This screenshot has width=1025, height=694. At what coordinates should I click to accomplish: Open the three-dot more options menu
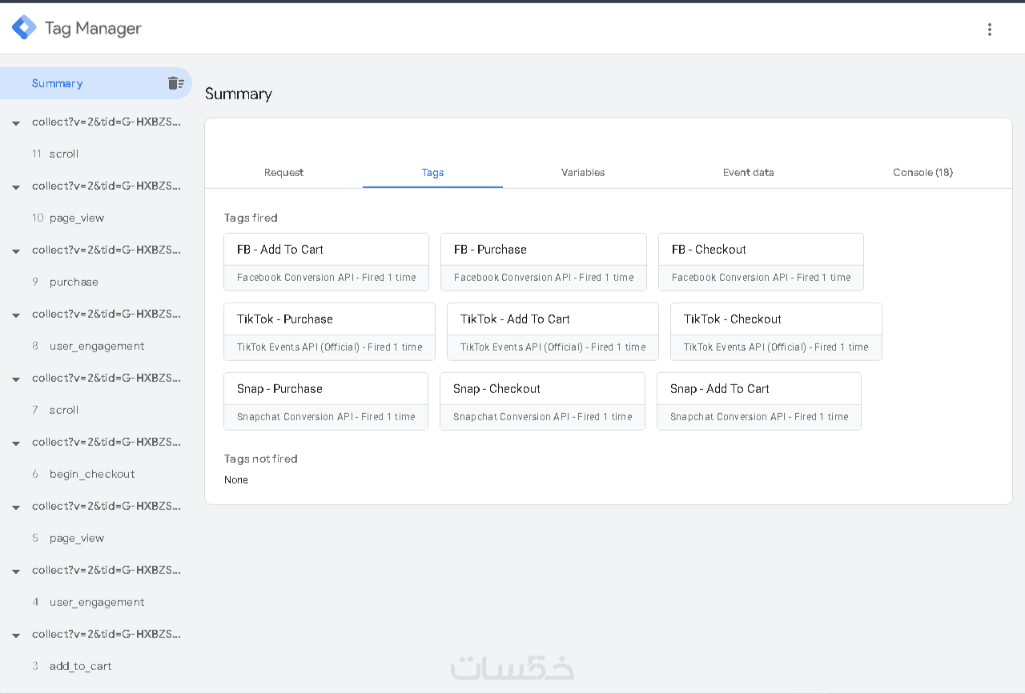click(x=990, y=29)
